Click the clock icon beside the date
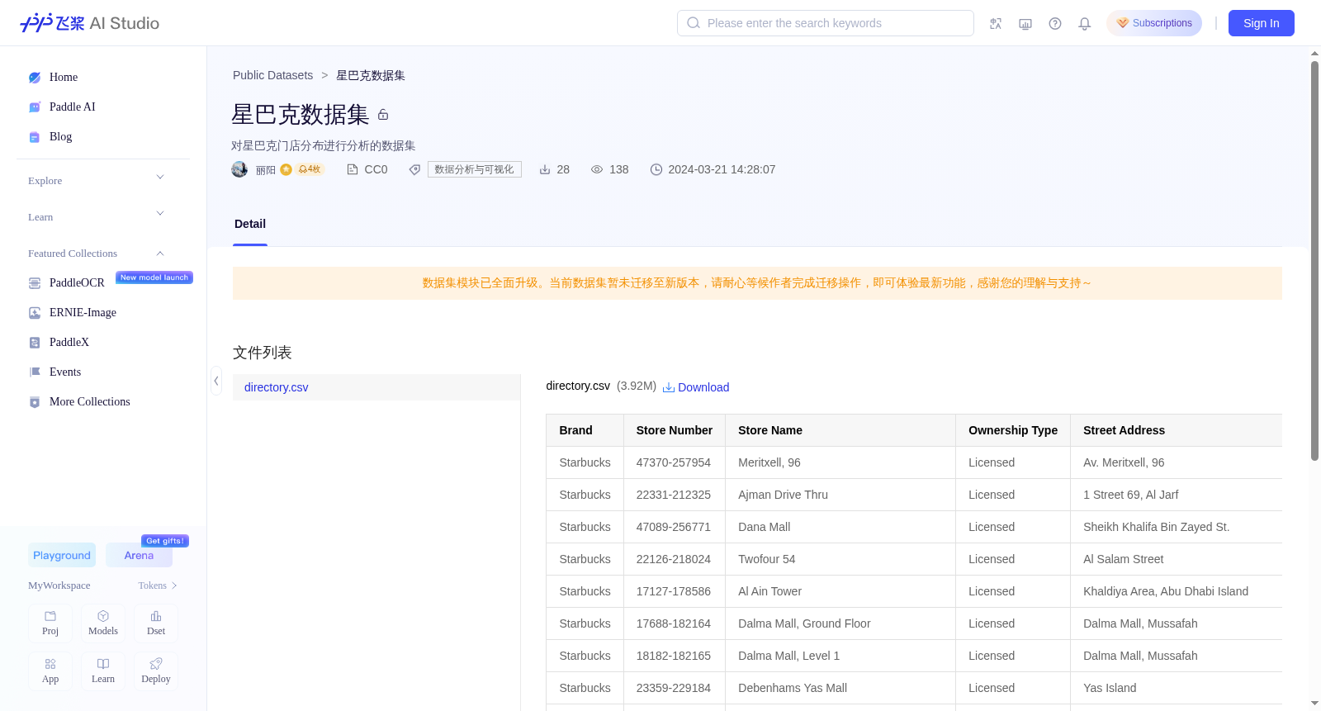Viewport: 1321px width, 711px height. coord(656,169)
